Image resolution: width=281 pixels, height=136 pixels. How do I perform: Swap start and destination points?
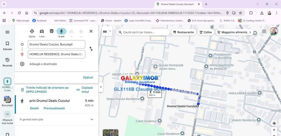91,49
